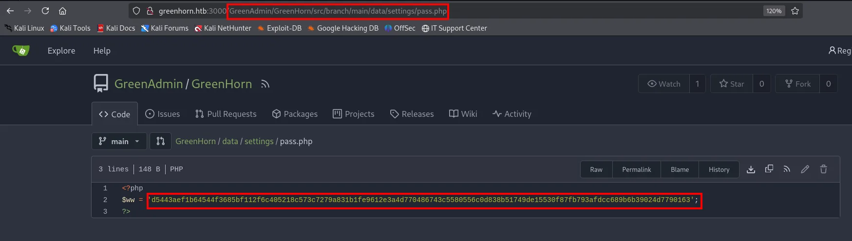
Task: Click the shield tracking protection icon
Action: click(137, 11)
